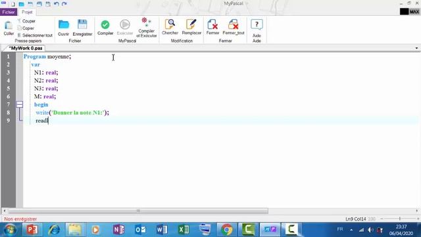421x237 pixels.
Task: Click the 'write' statement on line 8
Action: click(x=72, y=113)
